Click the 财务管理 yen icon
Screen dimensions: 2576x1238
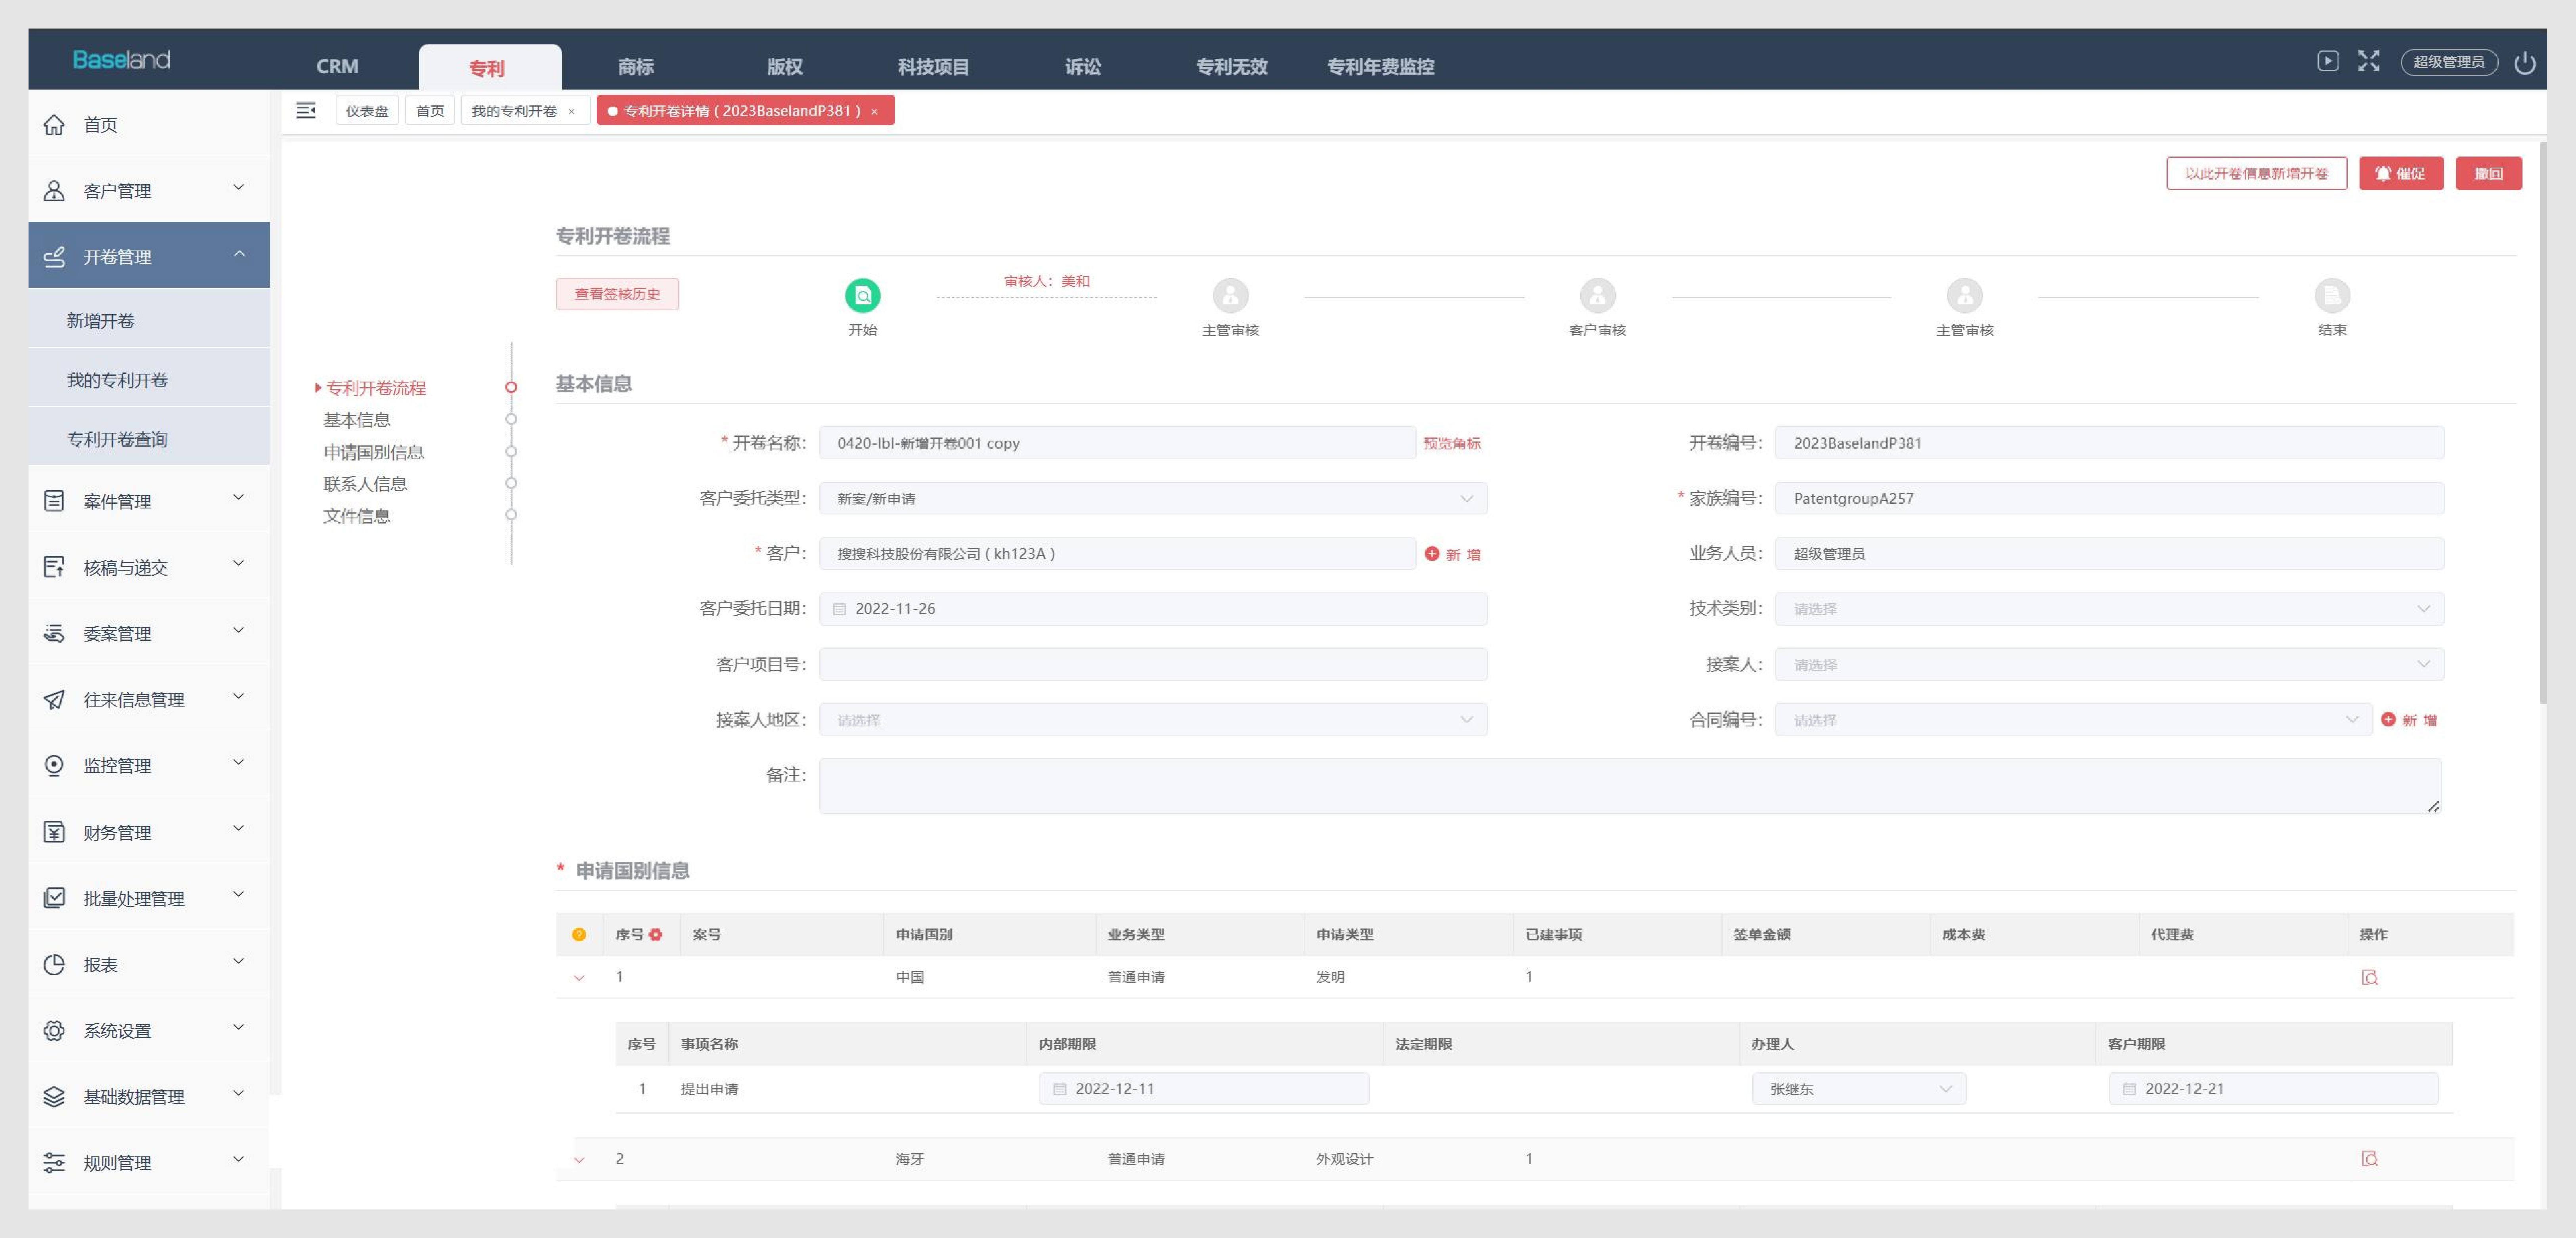[x=54, y=832]
